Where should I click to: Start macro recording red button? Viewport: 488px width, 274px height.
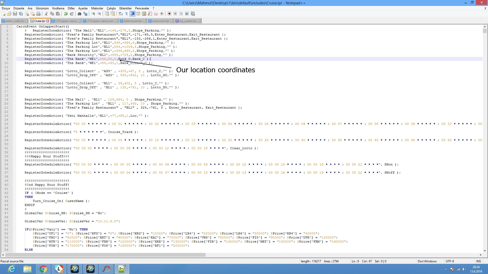pos(170,14)
